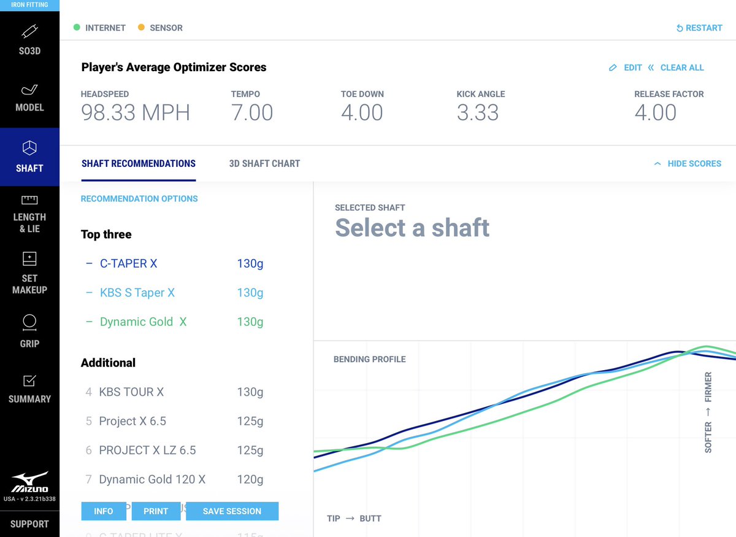The height and width of the screenshot is (537, 736).
Task: Select KBS TOUR X shaft
Action: pos(131,392)
